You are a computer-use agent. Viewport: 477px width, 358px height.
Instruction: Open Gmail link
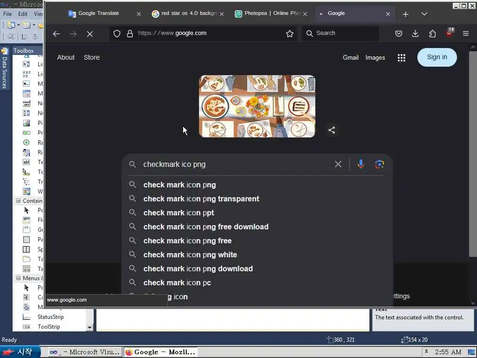pos(350,57)
